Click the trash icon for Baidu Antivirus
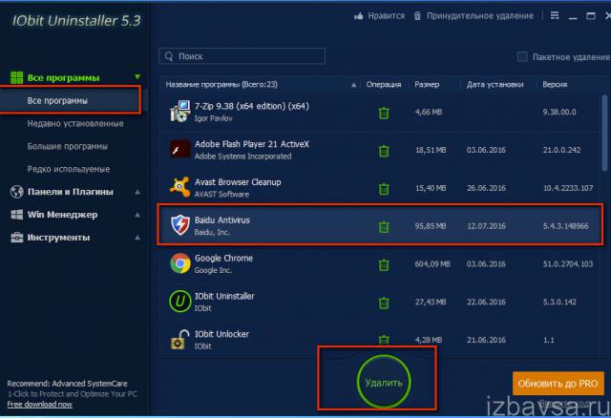This screenshot has width=611, height=418. tap(384, 227)
